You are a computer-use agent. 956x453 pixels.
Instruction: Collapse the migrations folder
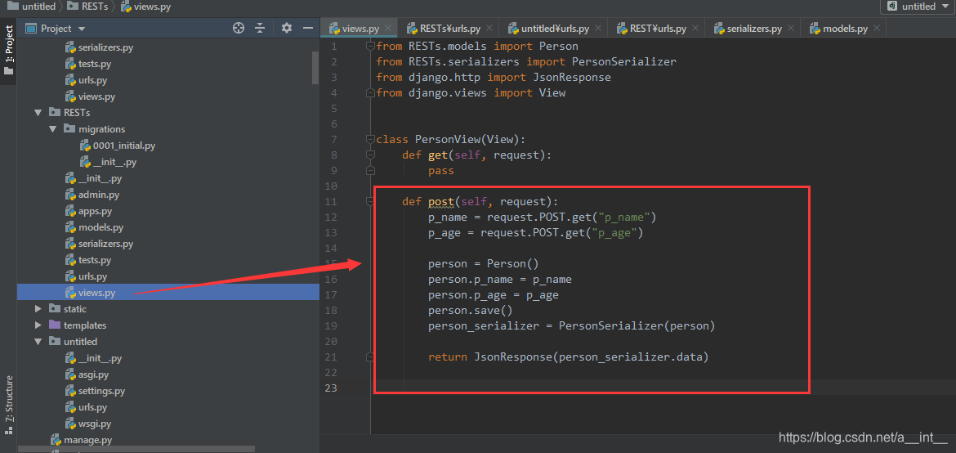(53, 129)
